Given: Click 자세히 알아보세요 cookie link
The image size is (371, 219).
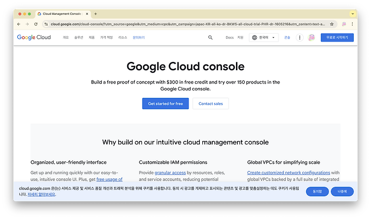Looking at the screenshot, I should [x=42, y=194].
